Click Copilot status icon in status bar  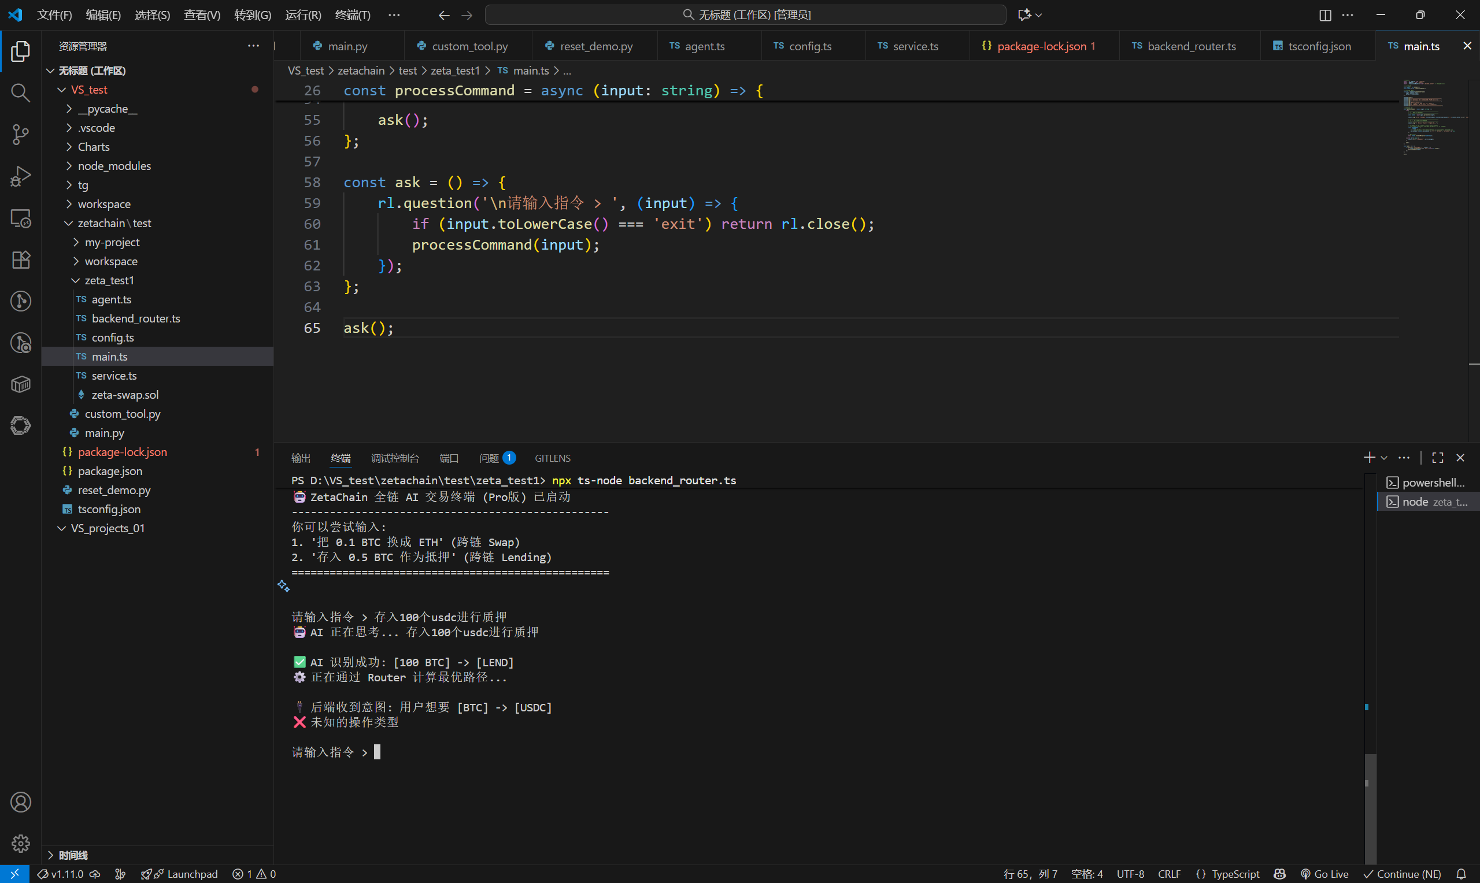[x=1279, y=874]
